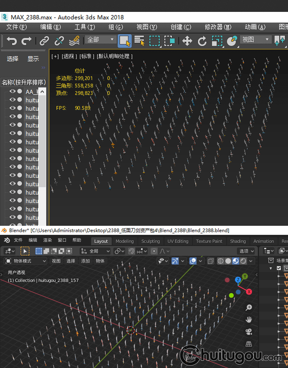The image size is (288, 368).
Task: Switch to the Sculpting workspace tab
Action: coord(151,241)
